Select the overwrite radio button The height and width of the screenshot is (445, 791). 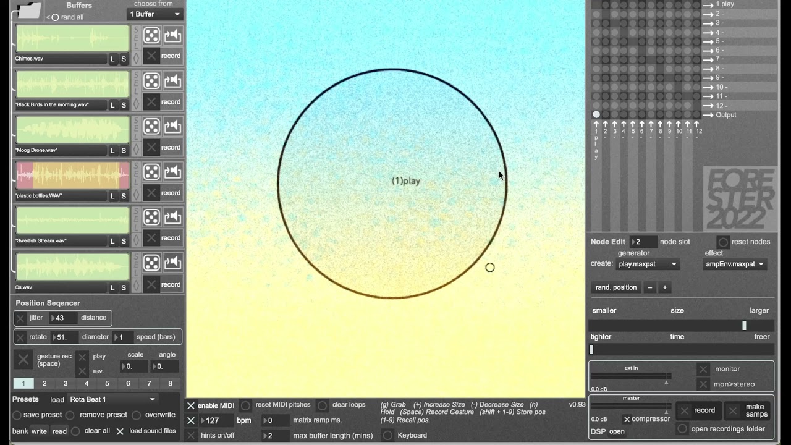(136, 415)
